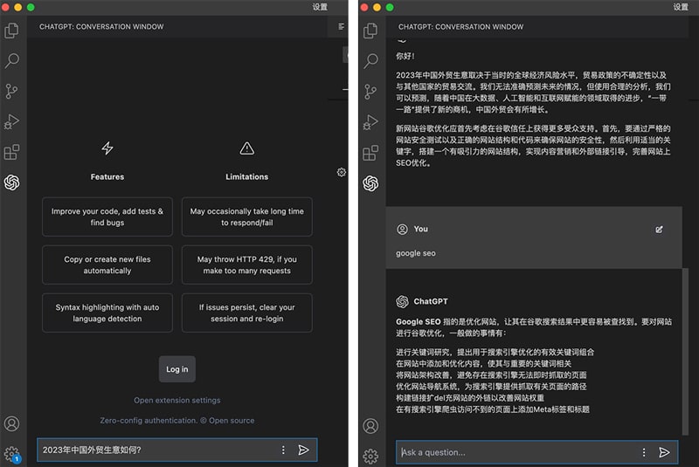Open Explorer icon in right window activity bar

coord(370,31)
